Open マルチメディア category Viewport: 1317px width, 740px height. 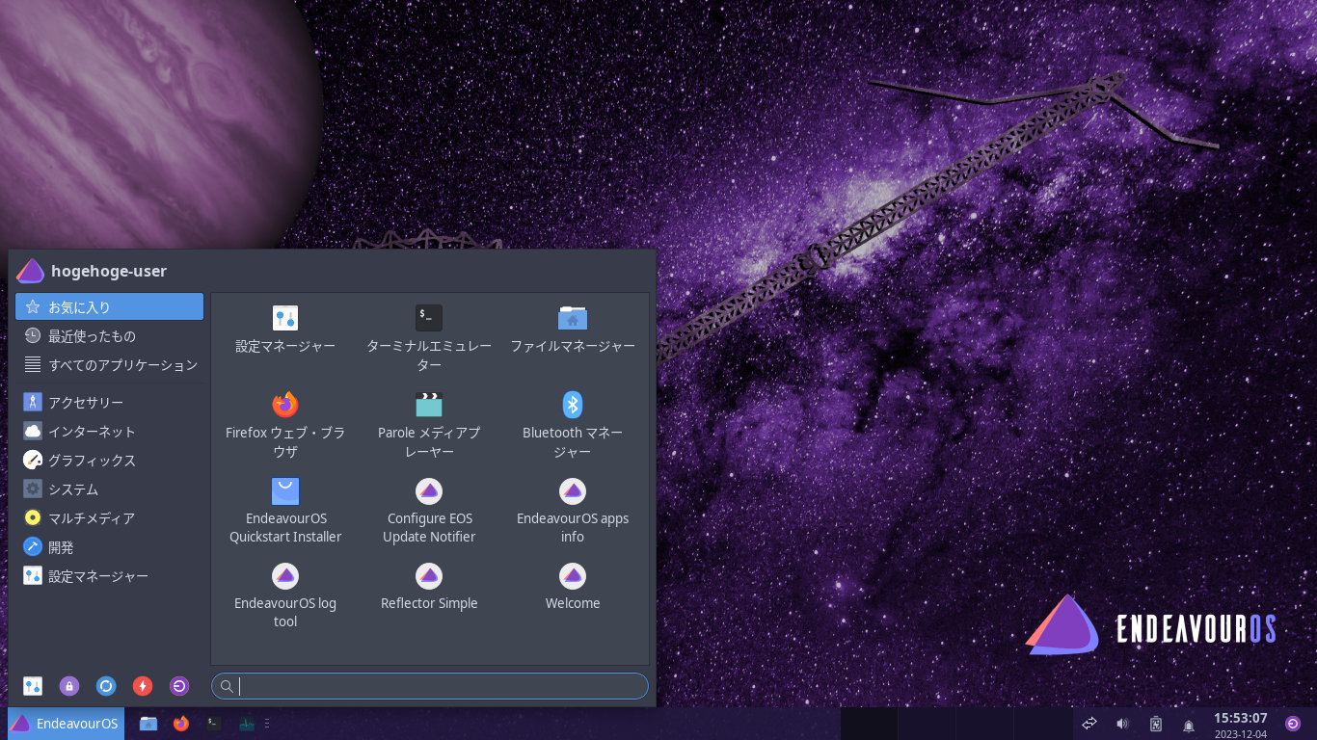(x=109, y=517)
